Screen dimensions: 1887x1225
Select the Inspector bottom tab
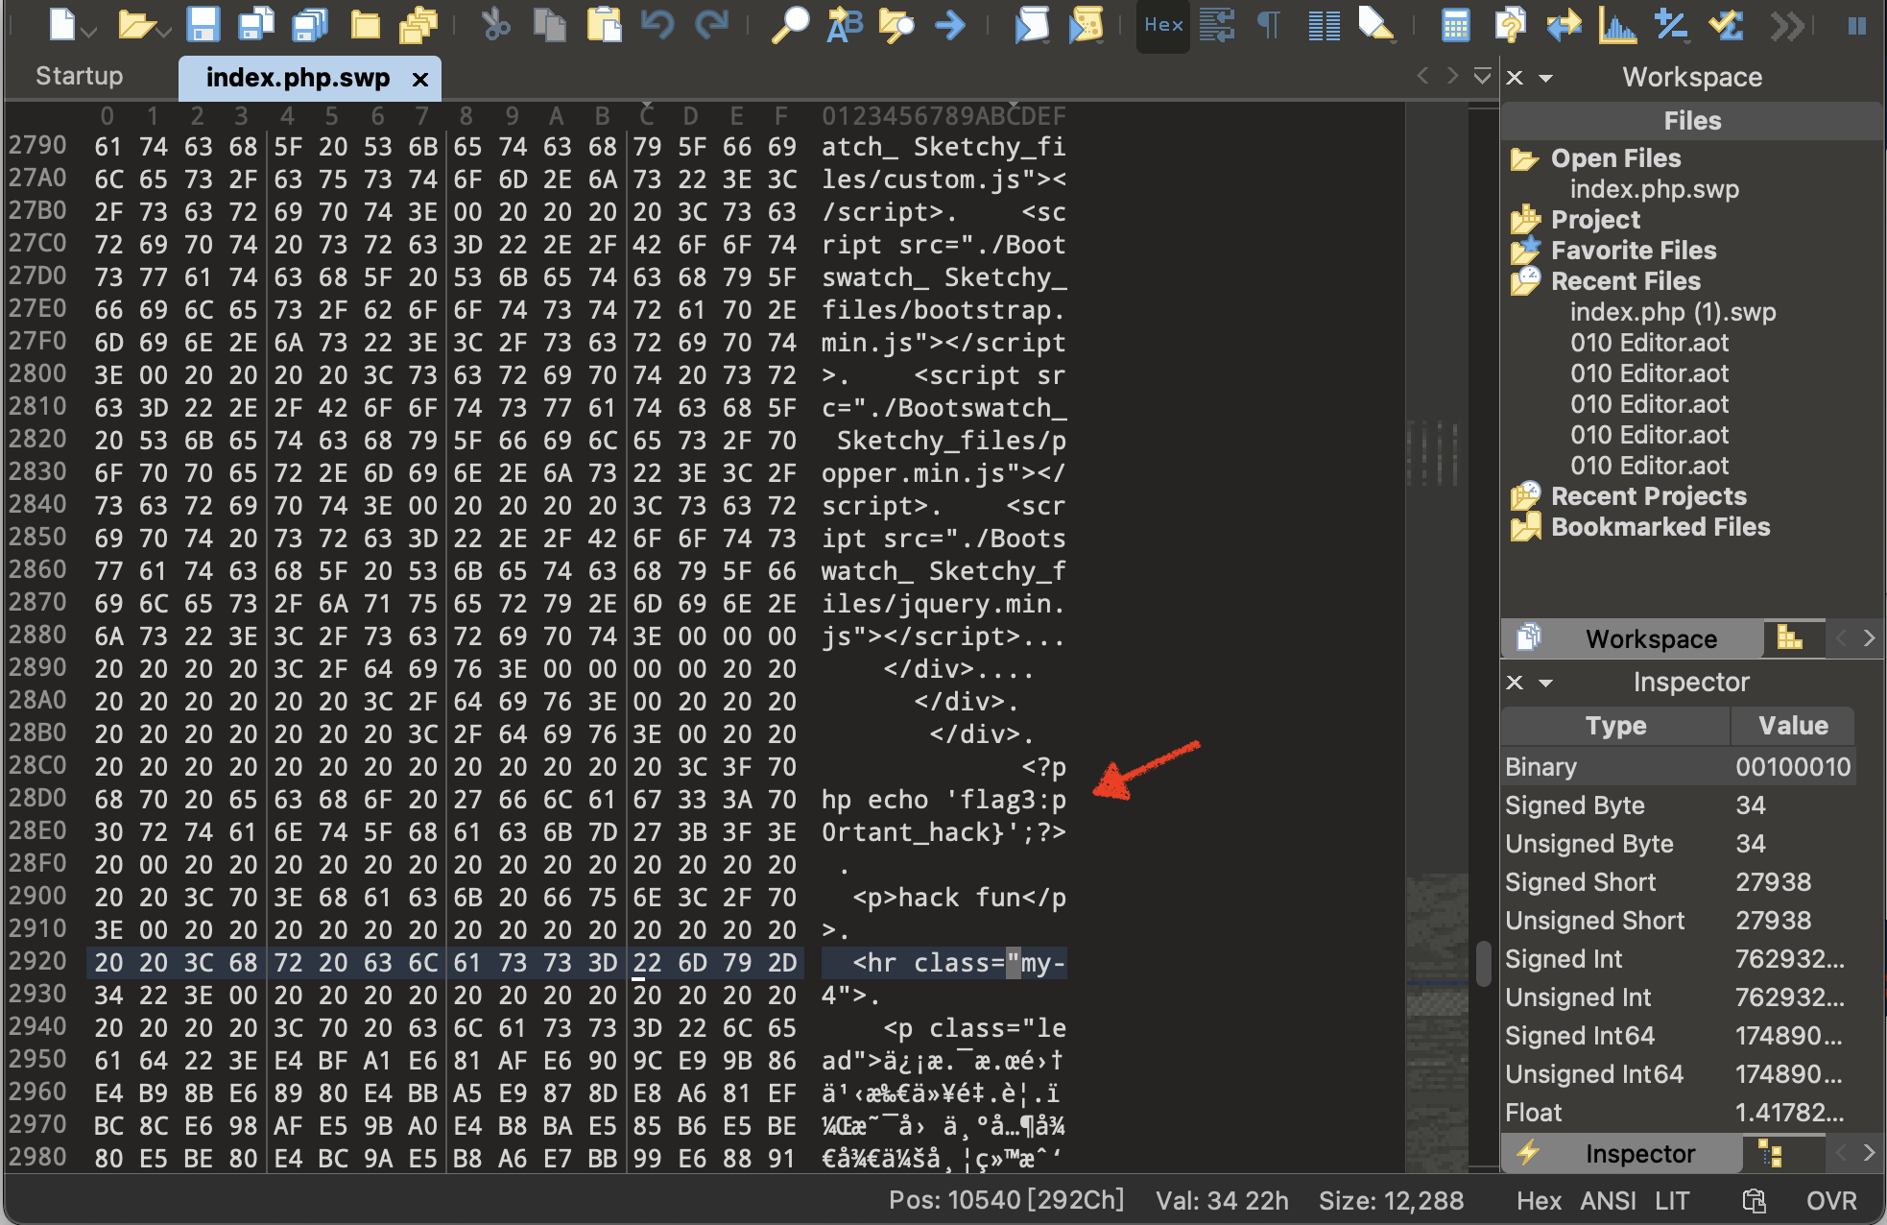tap(1638, 1153)
